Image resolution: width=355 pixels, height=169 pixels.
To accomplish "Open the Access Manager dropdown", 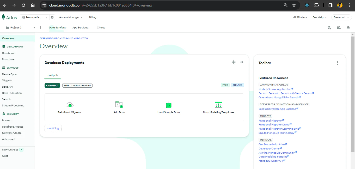I will (71, 17).
